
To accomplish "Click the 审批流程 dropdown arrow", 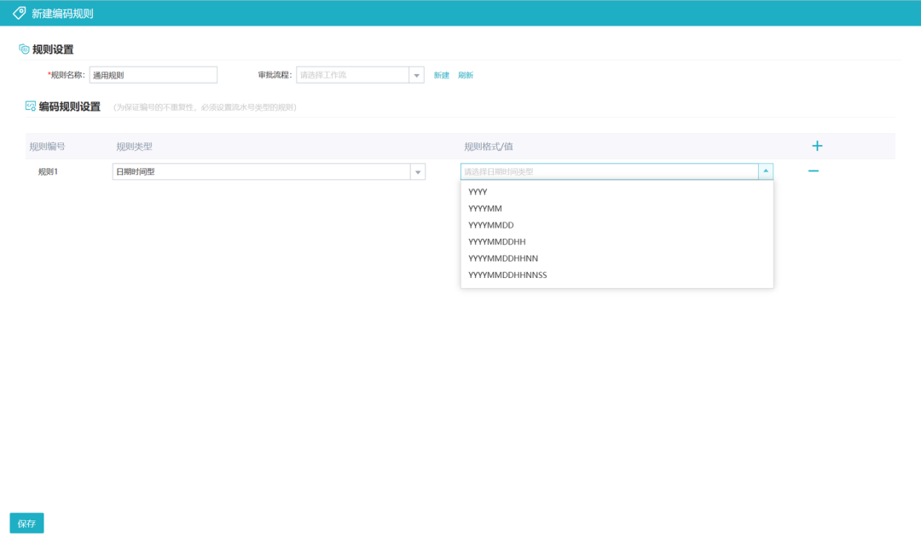I will (416, 75).
